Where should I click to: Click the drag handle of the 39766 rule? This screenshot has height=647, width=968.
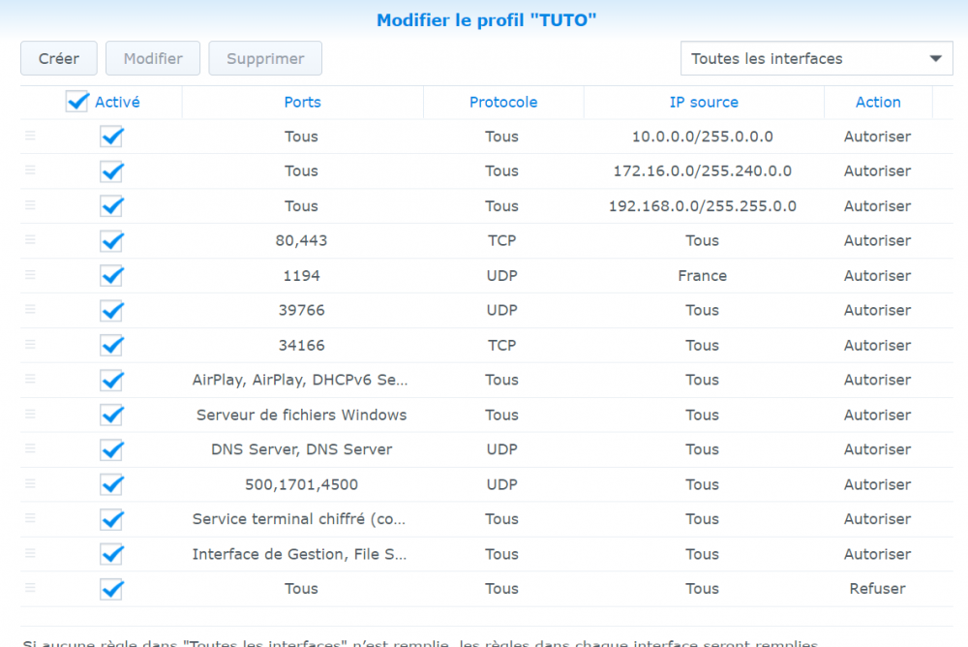pos(30,309)
